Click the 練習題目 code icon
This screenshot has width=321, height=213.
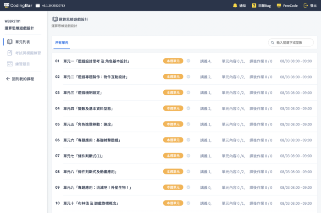pos(10,64)
